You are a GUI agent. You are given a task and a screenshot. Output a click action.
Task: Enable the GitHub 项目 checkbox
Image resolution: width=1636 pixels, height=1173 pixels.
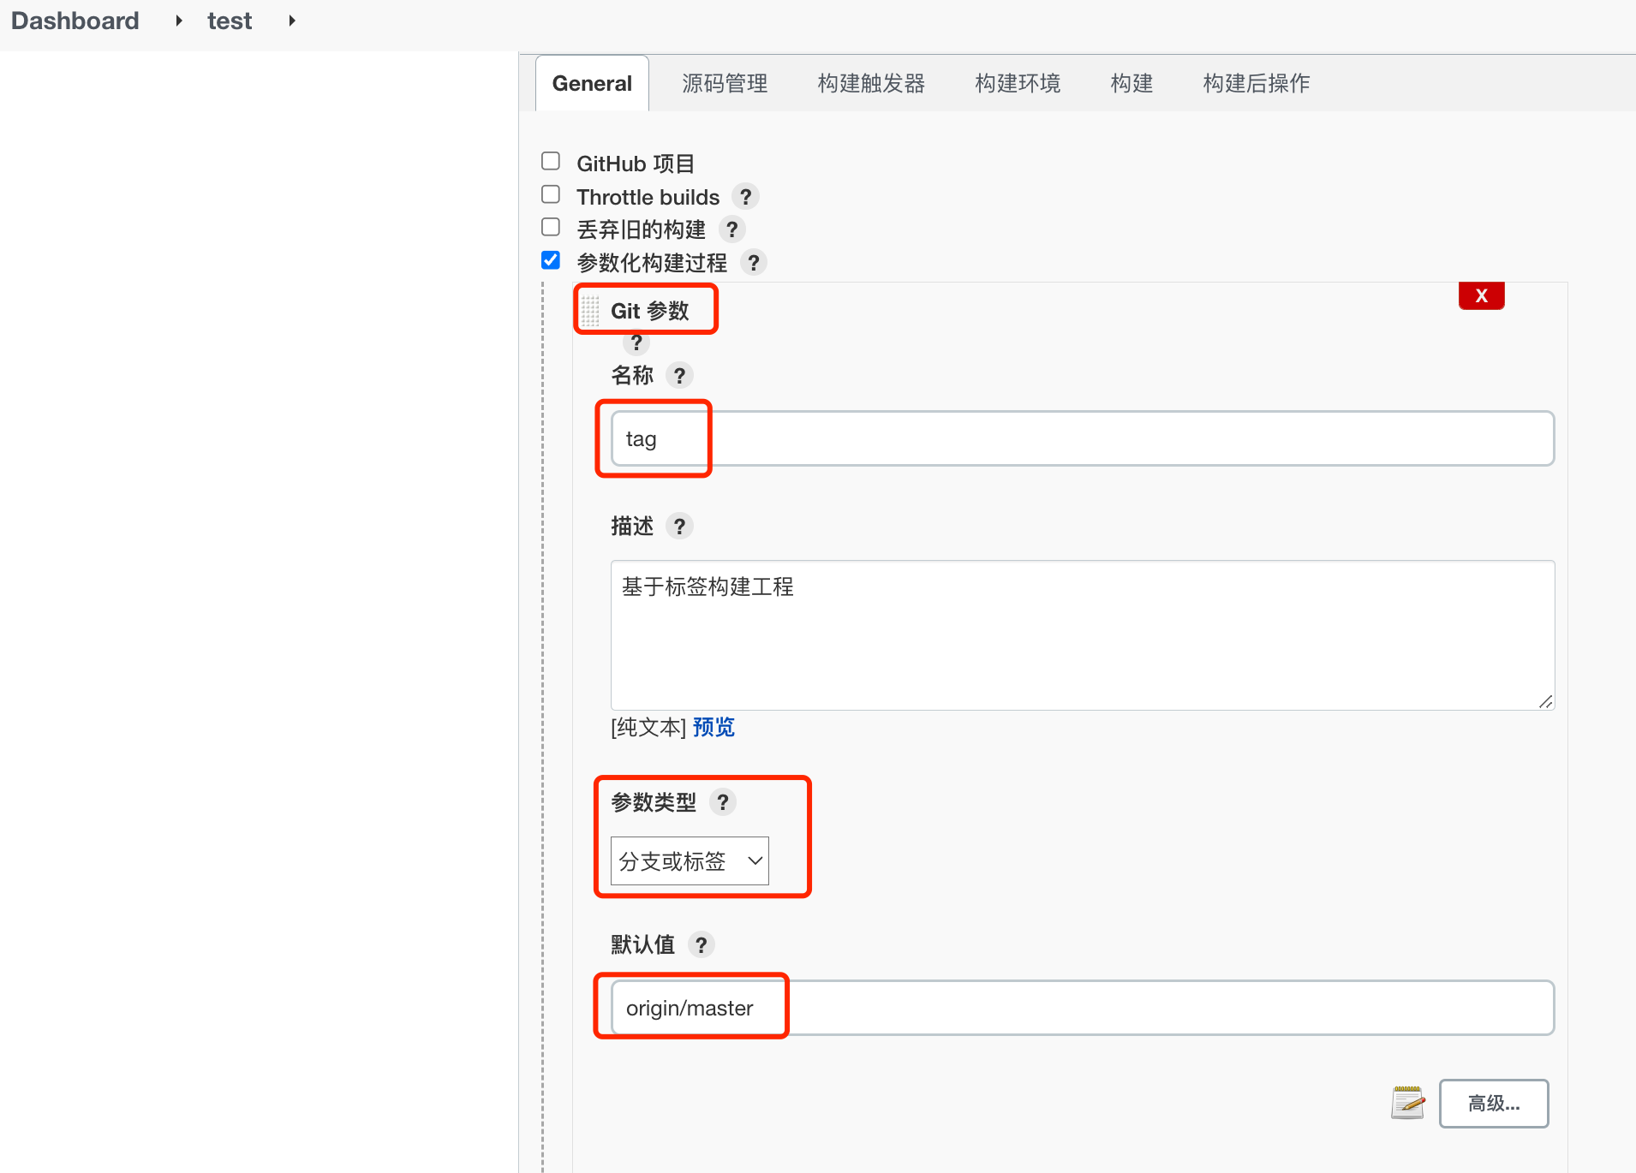[551, 161]
